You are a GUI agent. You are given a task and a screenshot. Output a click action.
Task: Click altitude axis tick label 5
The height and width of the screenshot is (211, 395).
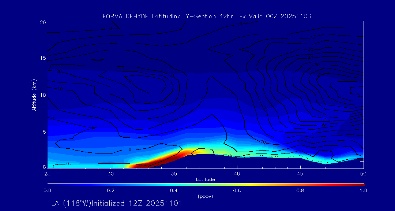[44, 132]
